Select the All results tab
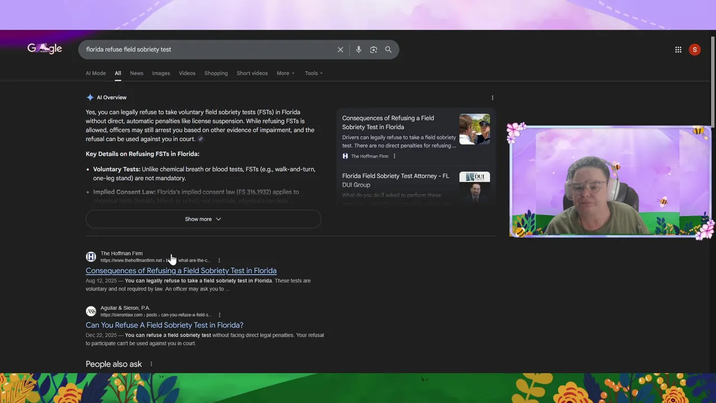The height and width of the screenshot is (403, 716). (x=117, y=73)
